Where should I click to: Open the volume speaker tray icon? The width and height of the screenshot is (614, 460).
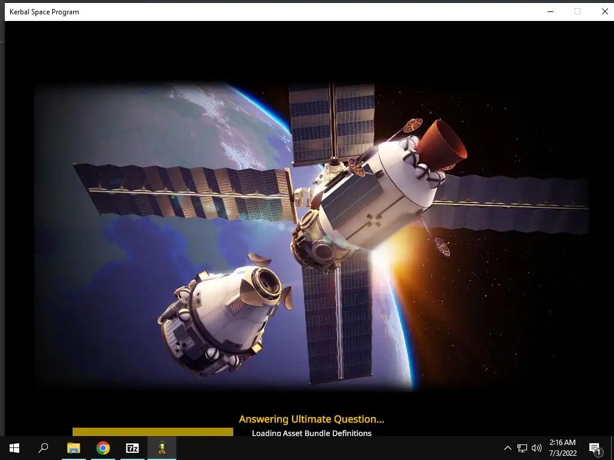click(x=537, y=448)
